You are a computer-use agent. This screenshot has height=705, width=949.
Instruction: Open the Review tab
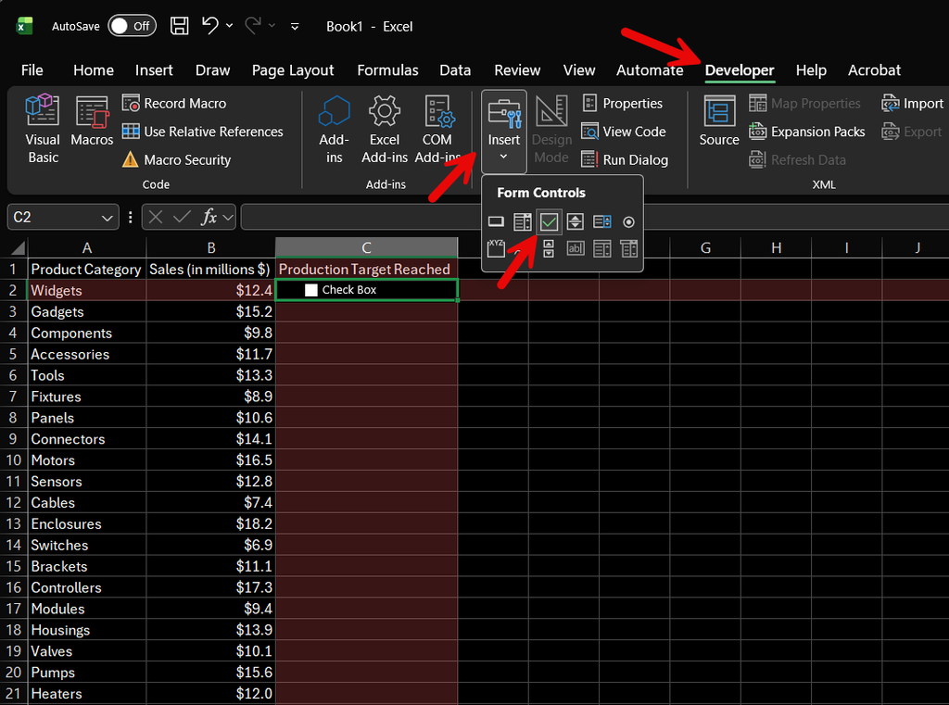(x=517, y=70)
